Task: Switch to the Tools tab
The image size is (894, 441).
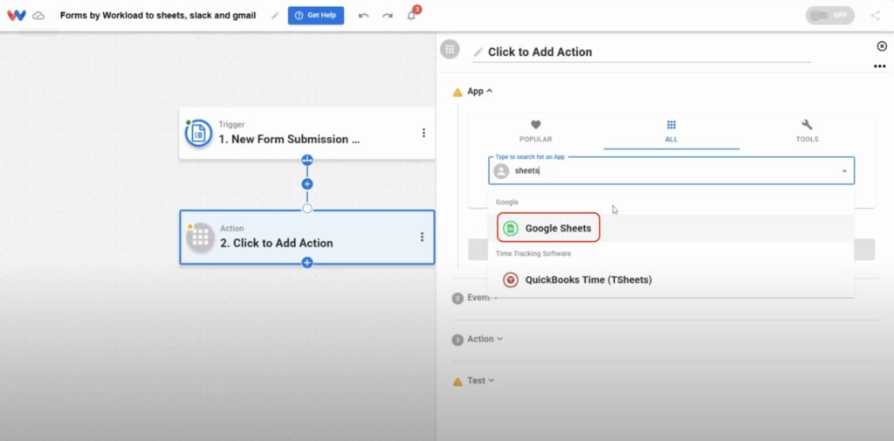Action: [807, 132]
